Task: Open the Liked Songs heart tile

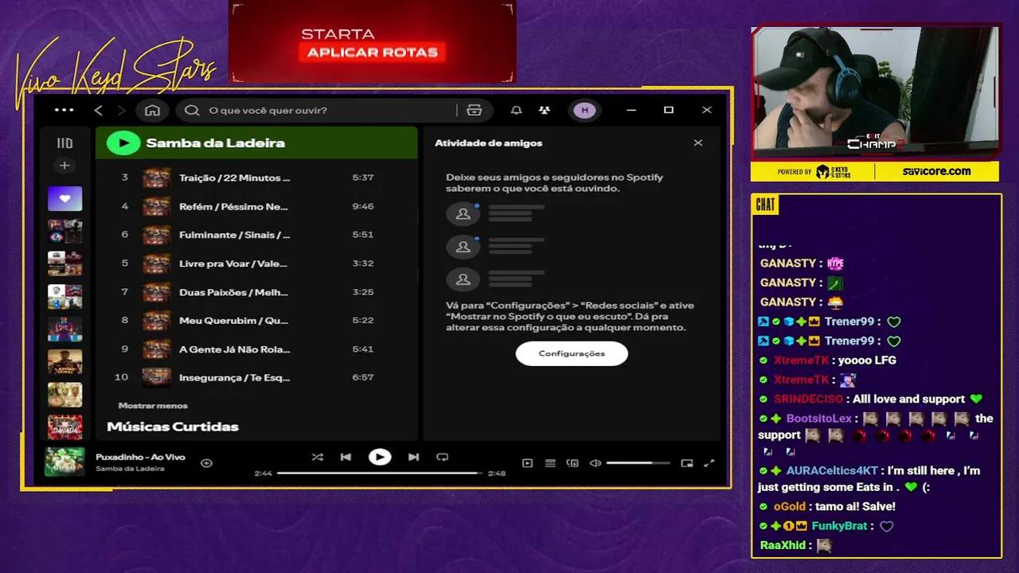Action: (x=65, y=198)
